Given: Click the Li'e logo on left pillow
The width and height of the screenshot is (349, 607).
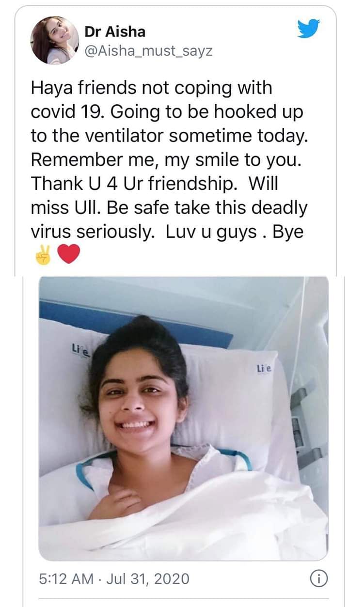Looking at the screenshot, I should point(77,350).
